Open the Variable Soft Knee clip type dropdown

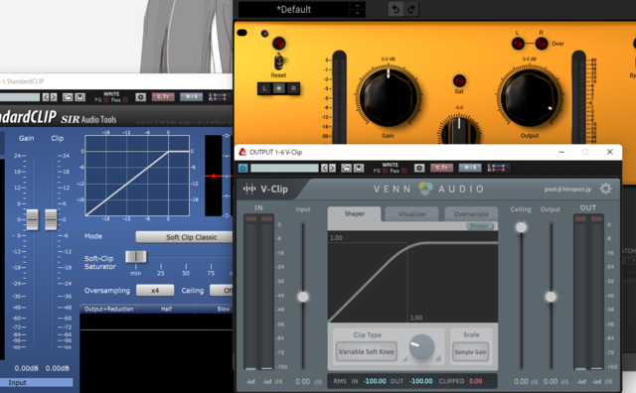coord(366,351)
